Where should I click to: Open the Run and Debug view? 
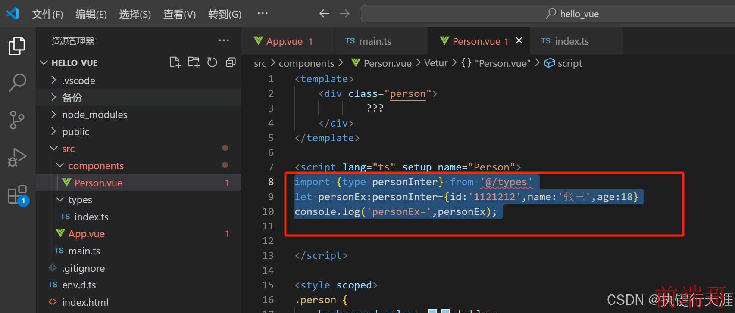17,157
